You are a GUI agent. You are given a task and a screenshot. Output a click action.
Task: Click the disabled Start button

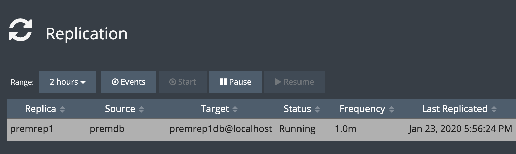coord(183,82)
